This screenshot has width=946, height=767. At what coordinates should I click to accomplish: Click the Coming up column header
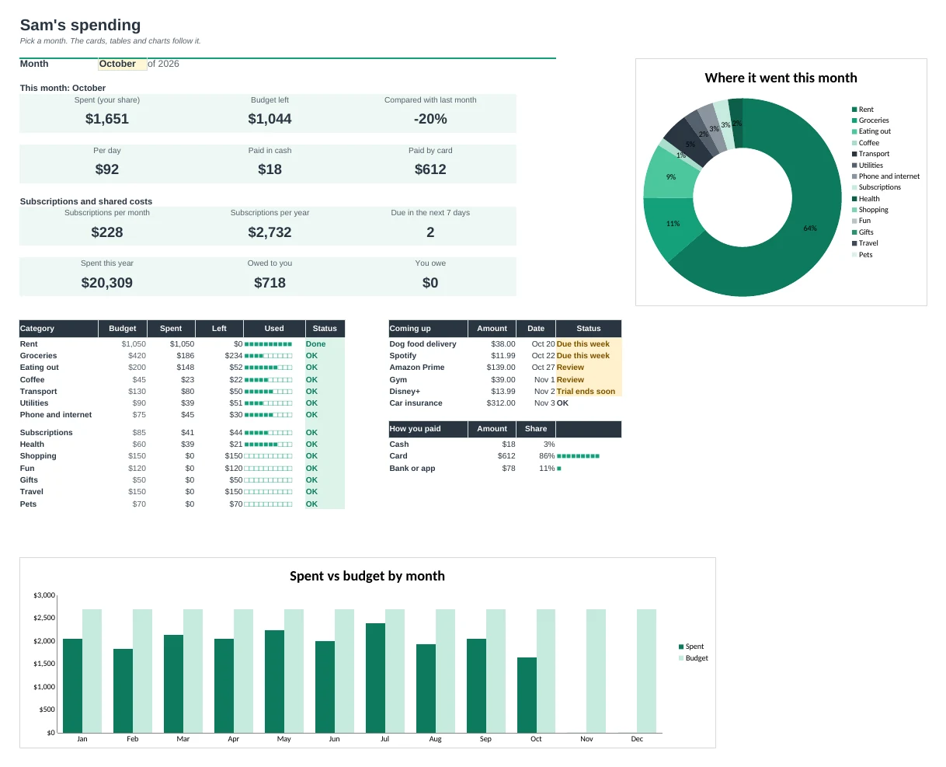[428, 329]
